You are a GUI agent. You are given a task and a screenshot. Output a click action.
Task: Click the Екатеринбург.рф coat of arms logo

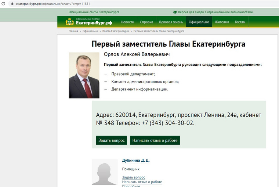click(70, 22)
